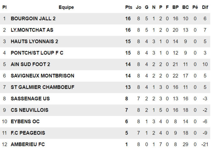Click the EYBENS OC team name
Viewport: 211px width, 150px height.
(x=25, y=122)
